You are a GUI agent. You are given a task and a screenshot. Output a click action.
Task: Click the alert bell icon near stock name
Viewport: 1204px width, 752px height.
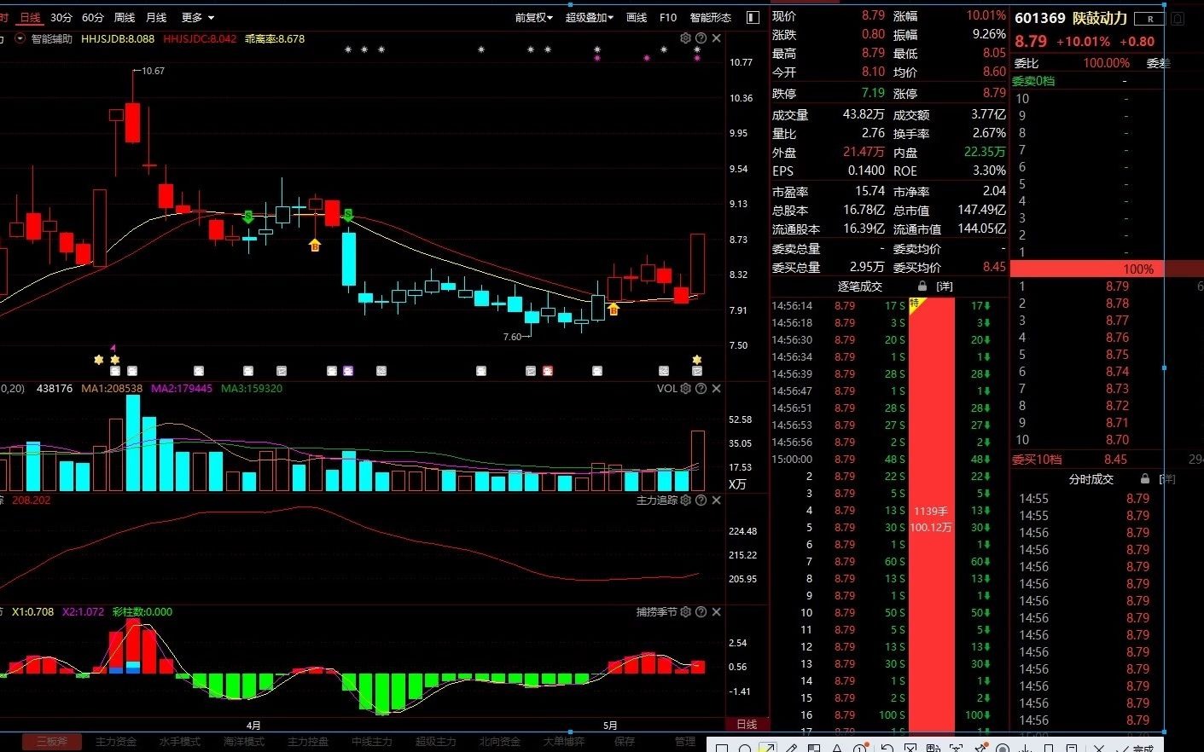(x=1178, y=18)
